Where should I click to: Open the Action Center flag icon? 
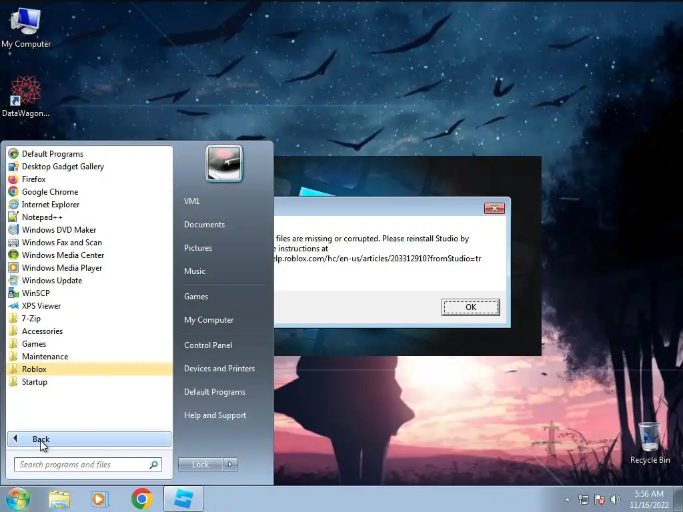point(600,499)
